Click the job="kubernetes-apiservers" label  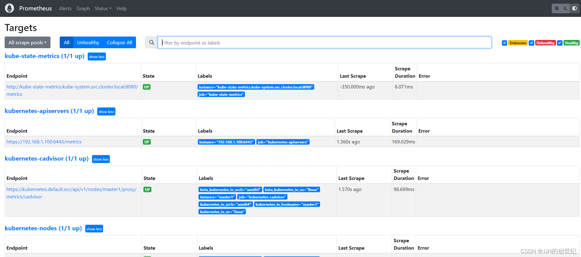click(x=283, y=142)
